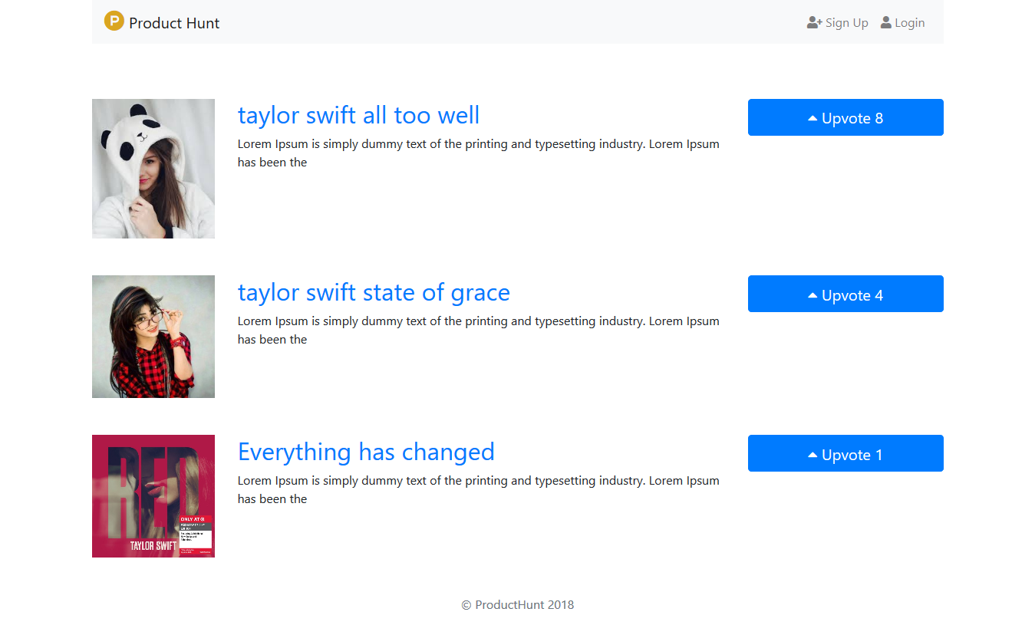Click the Login user icon
This screenshot has height=625, width=1035.
(886, 22)
